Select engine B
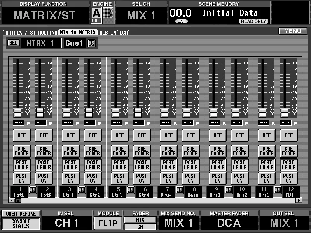The height and width of the screenshot is (233, 311). (x=108, y=15)
